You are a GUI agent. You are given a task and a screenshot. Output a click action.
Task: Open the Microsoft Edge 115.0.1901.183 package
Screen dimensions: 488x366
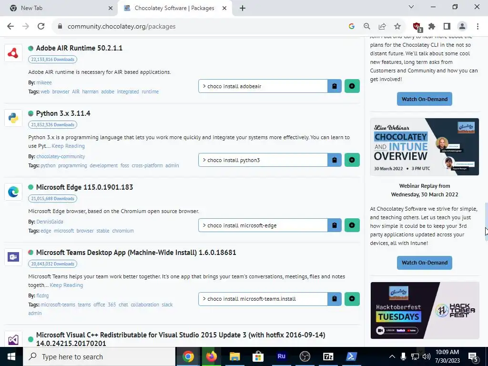(85, 187)
